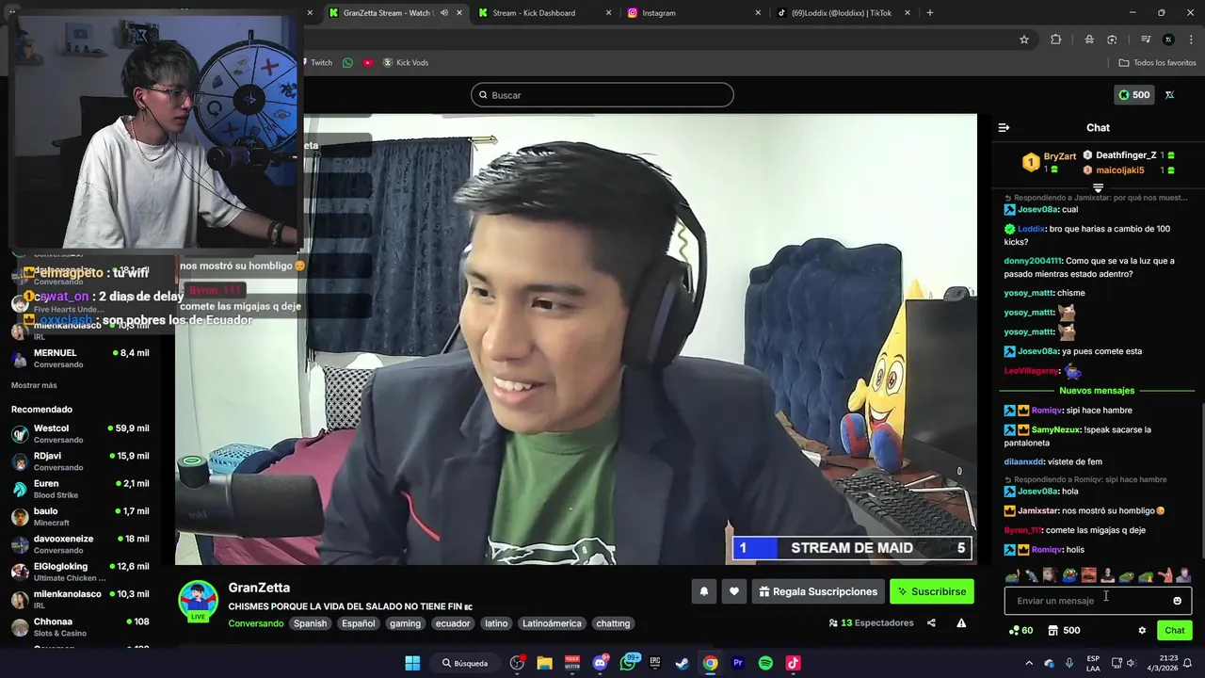Viewport: 1205px width, 678px height.
Task: Open Euren Blood Strike channel
Action: [x=80, y=489]
